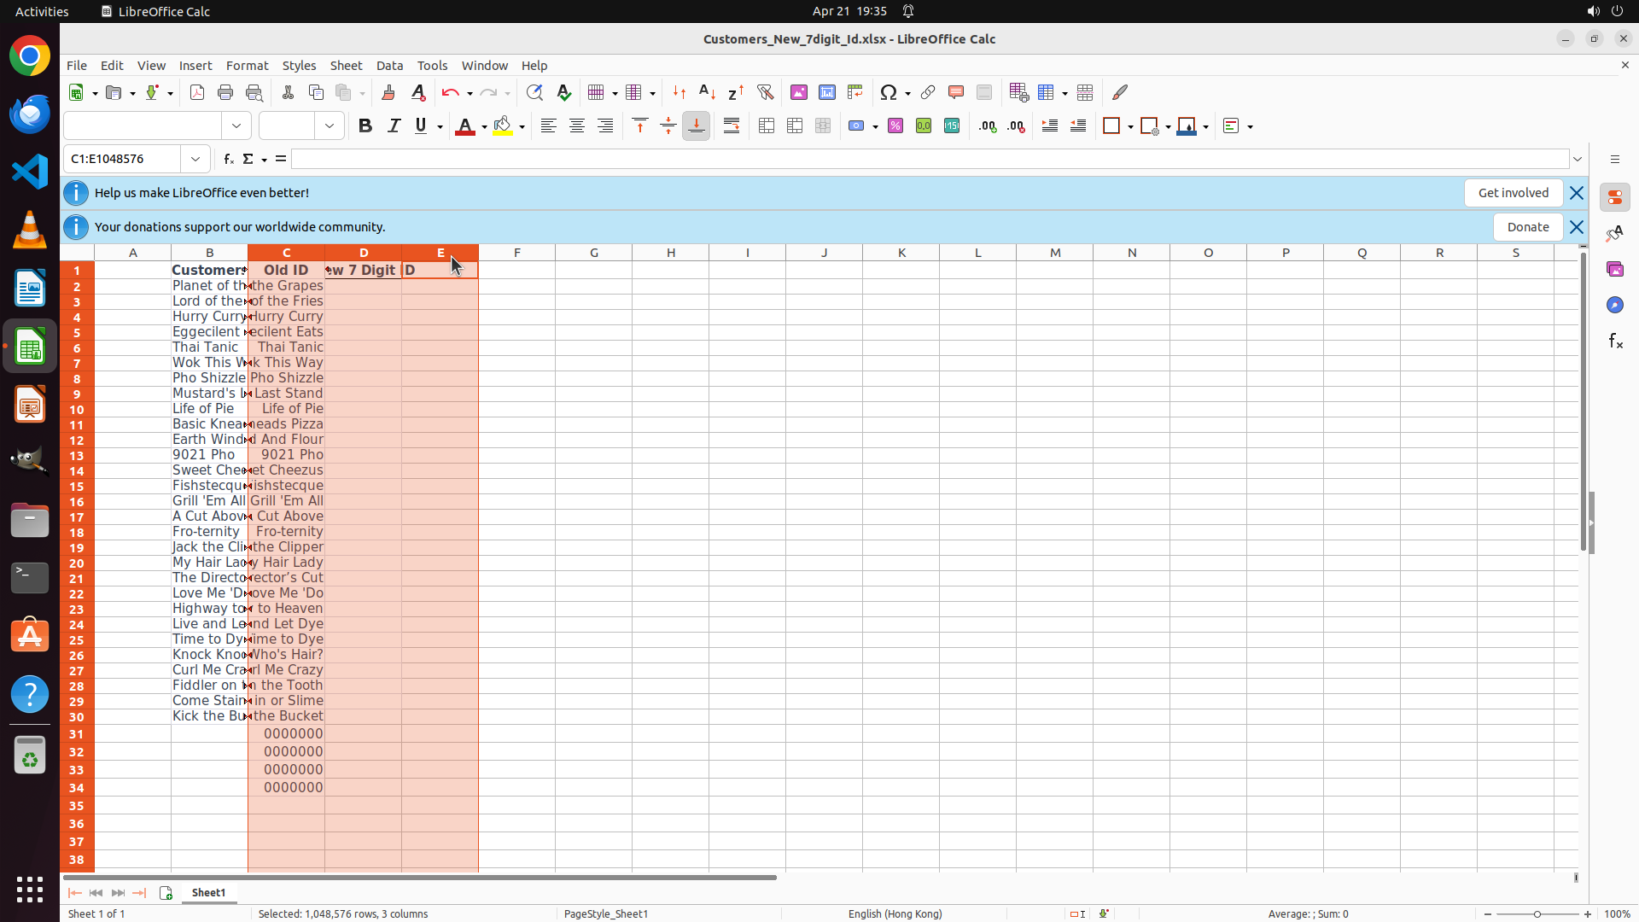
Task: Apply the yellow background color swatch
Action: (x=503, y=126)
